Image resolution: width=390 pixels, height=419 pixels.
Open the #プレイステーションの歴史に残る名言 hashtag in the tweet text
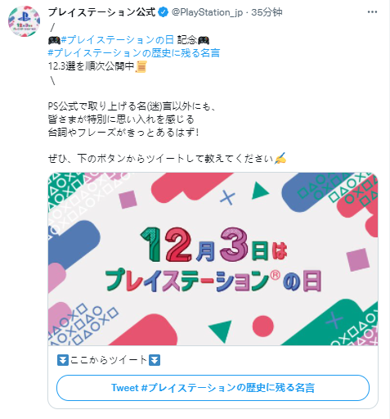tap(134, 53)
